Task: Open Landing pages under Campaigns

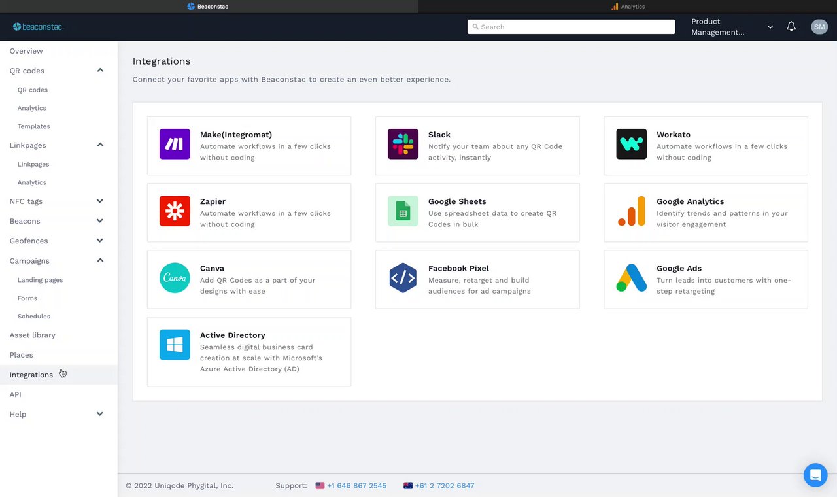Action: 41,280
